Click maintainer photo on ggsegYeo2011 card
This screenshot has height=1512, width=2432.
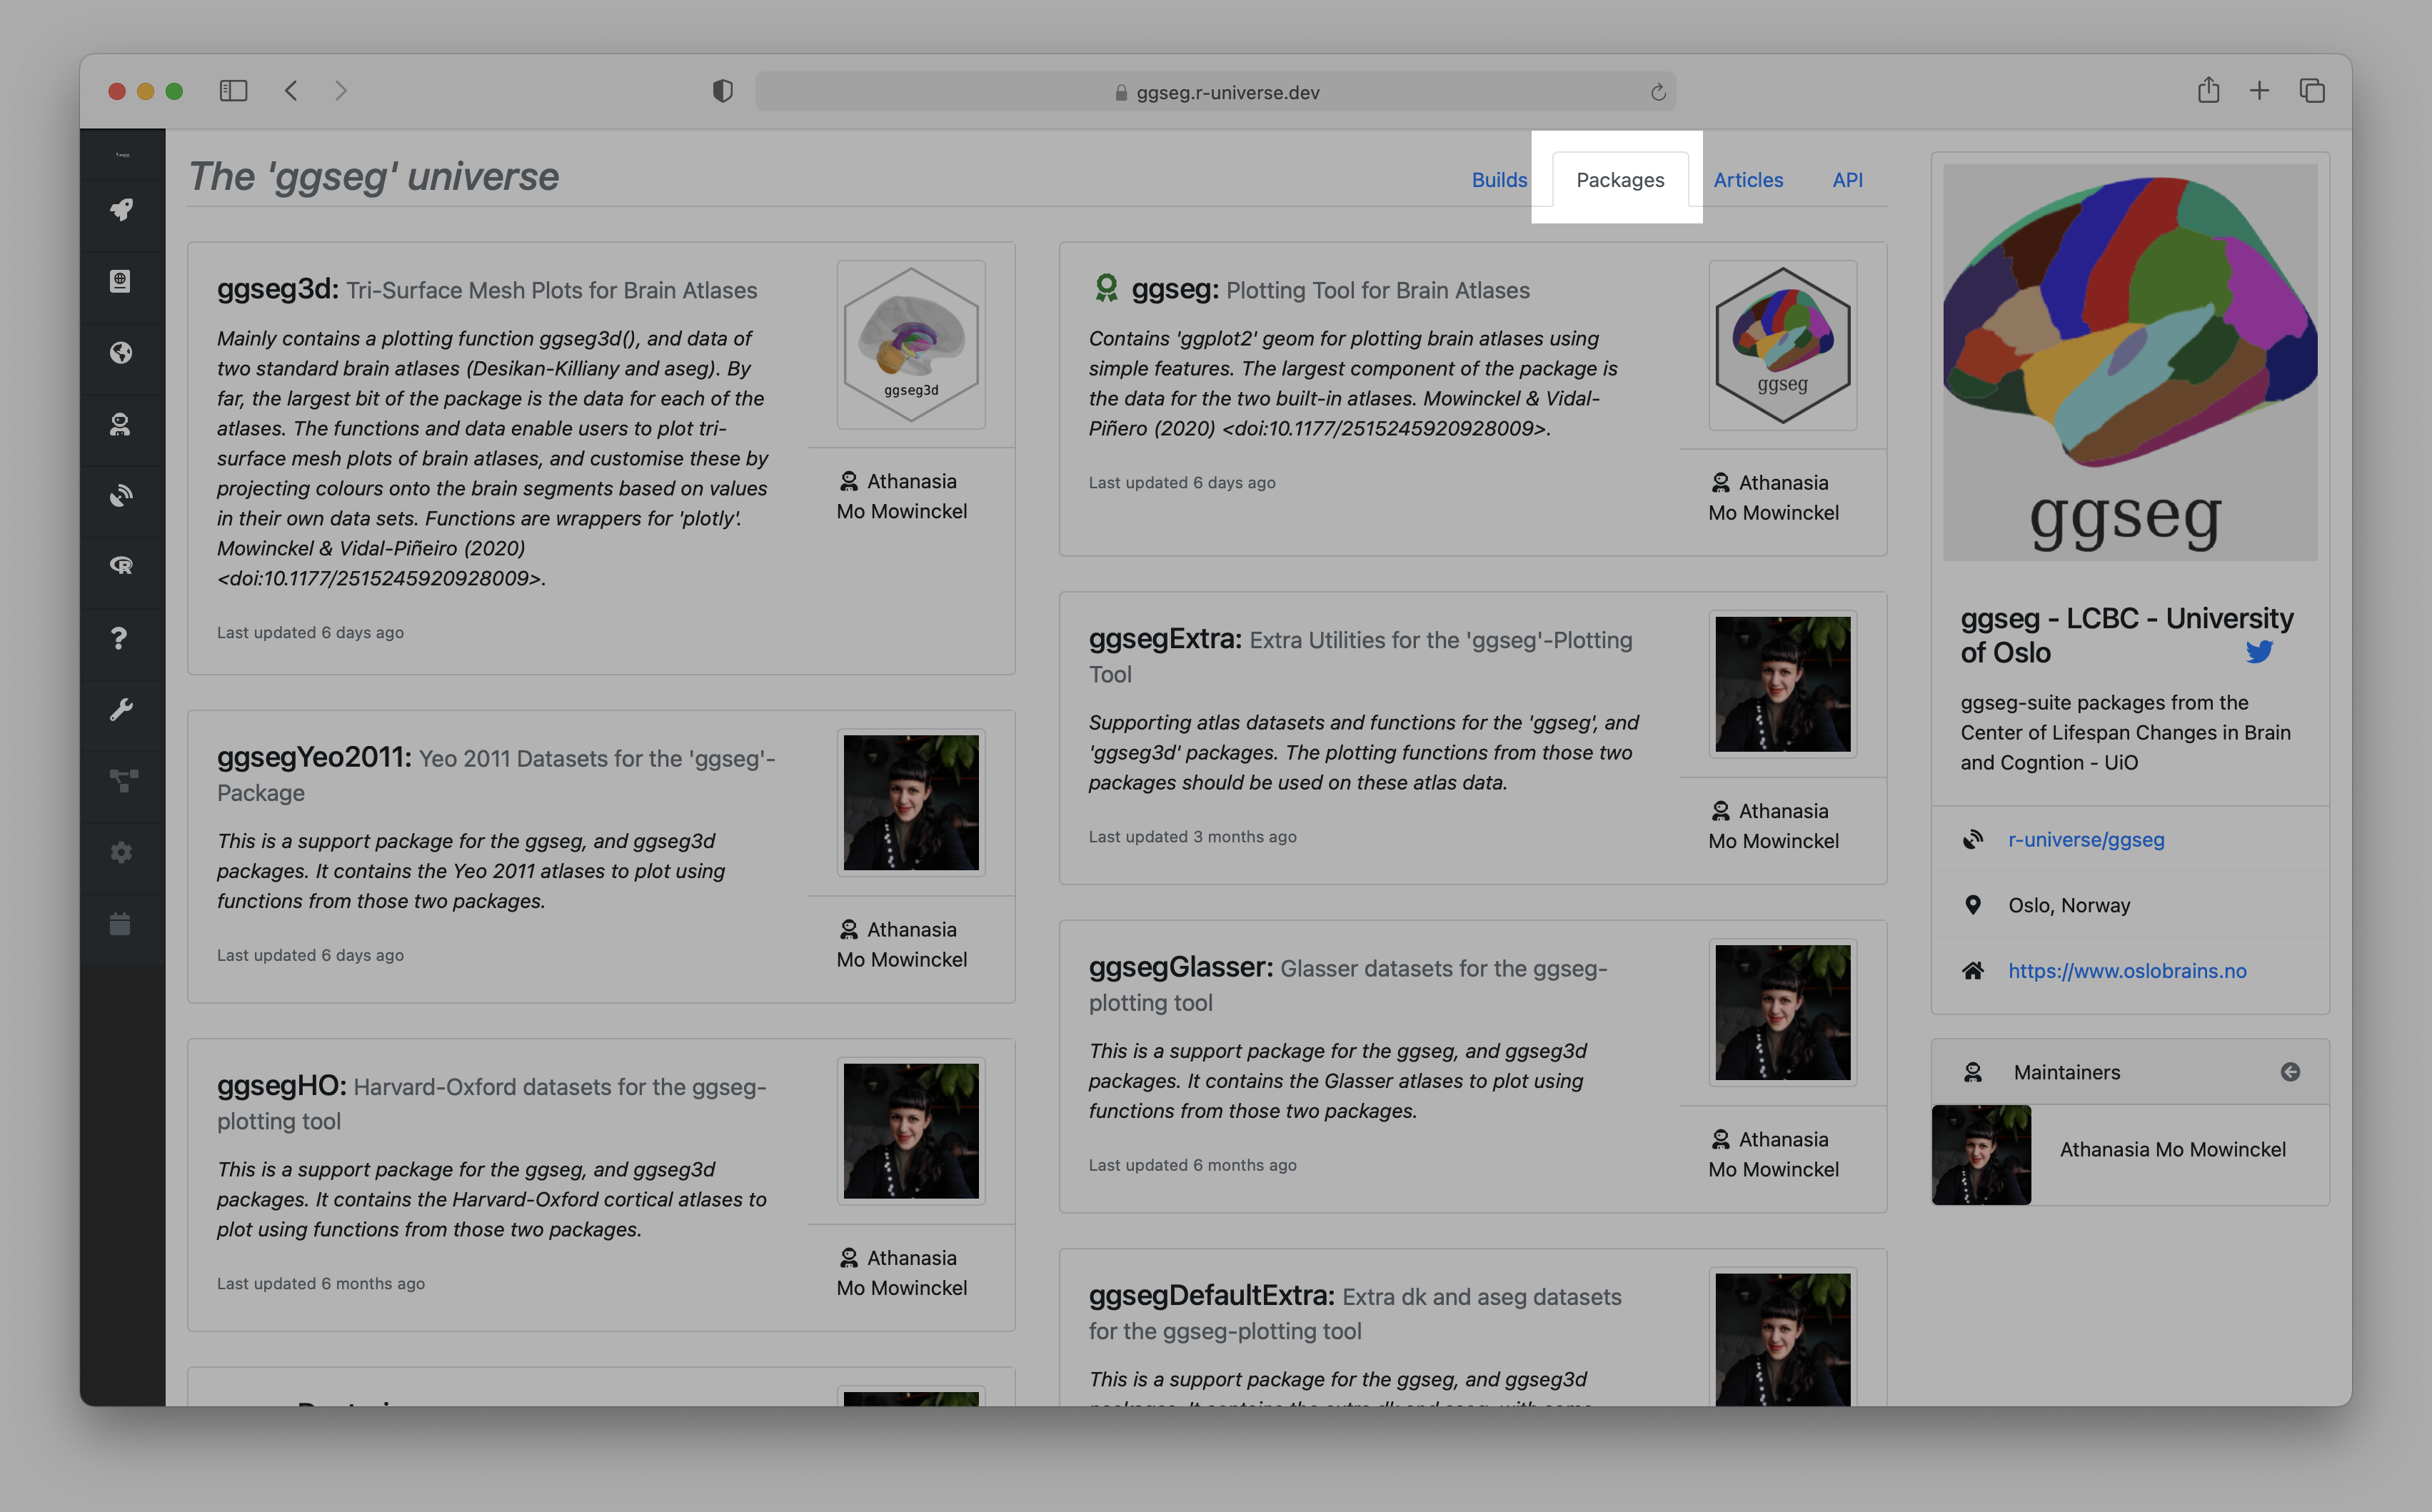tap(911, 802)
